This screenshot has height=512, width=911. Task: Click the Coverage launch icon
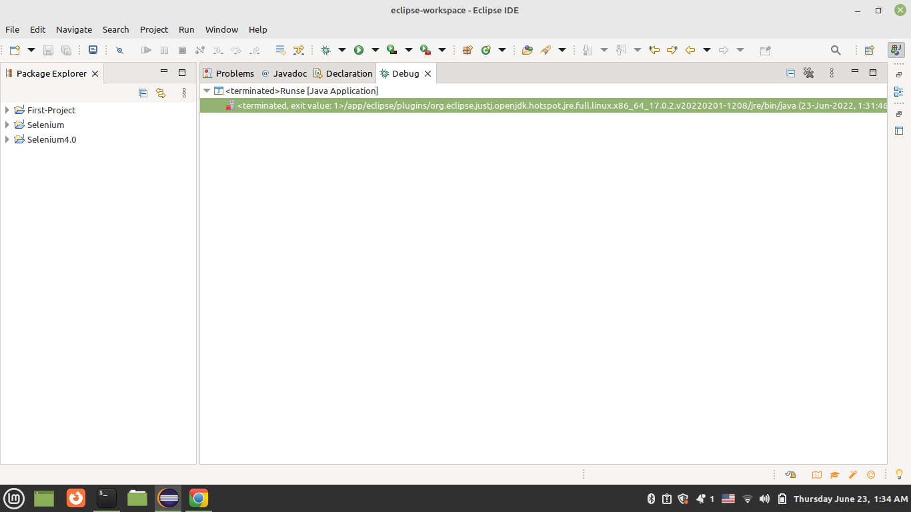(392, 50)
